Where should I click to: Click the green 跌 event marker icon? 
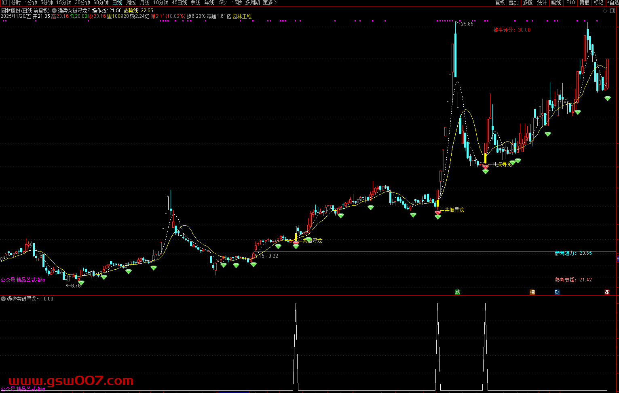pos(457,292)
